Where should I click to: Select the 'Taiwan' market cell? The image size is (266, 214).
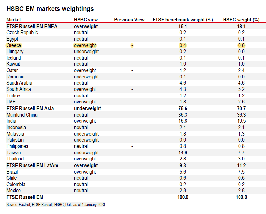click(x=14, y=153)
